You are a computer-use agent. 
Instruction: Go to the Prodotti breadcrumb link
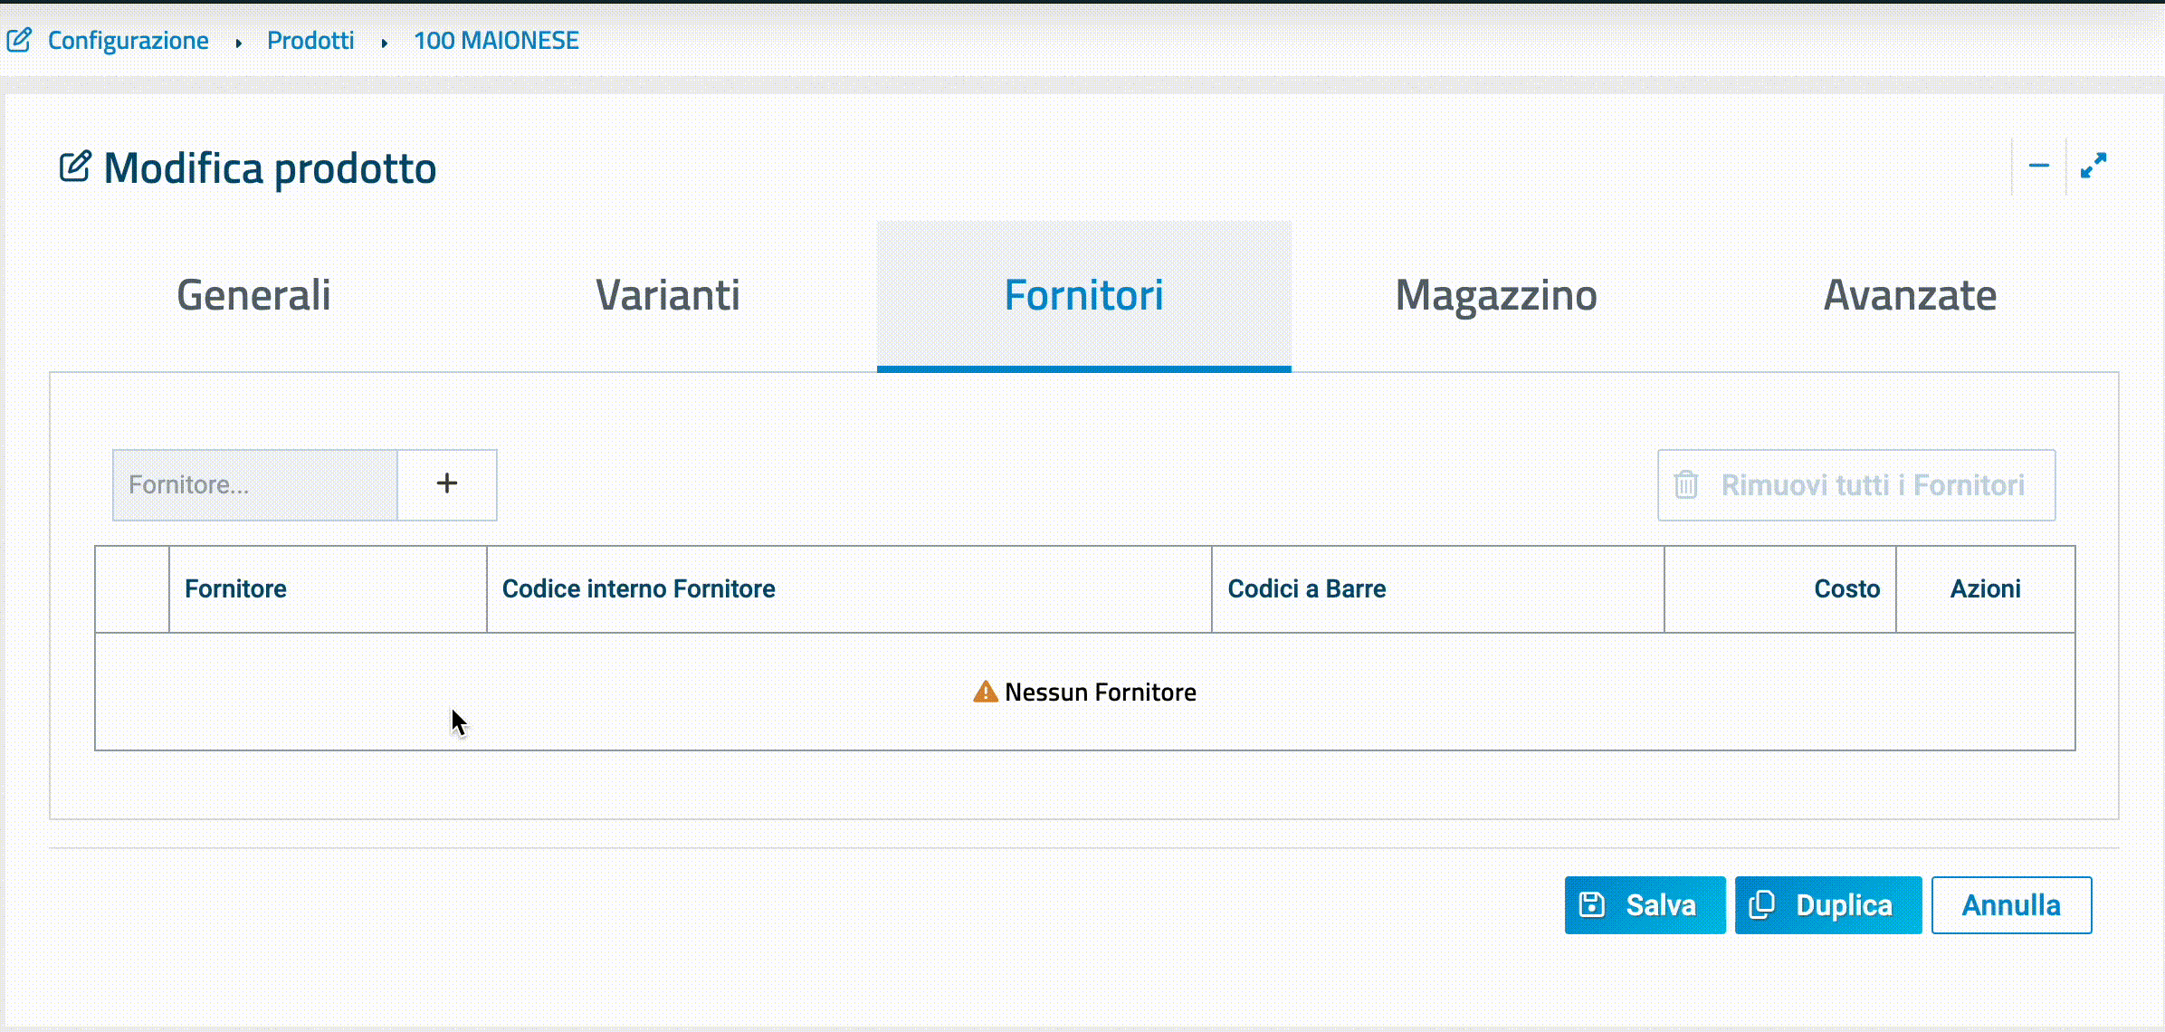[310, 41]
